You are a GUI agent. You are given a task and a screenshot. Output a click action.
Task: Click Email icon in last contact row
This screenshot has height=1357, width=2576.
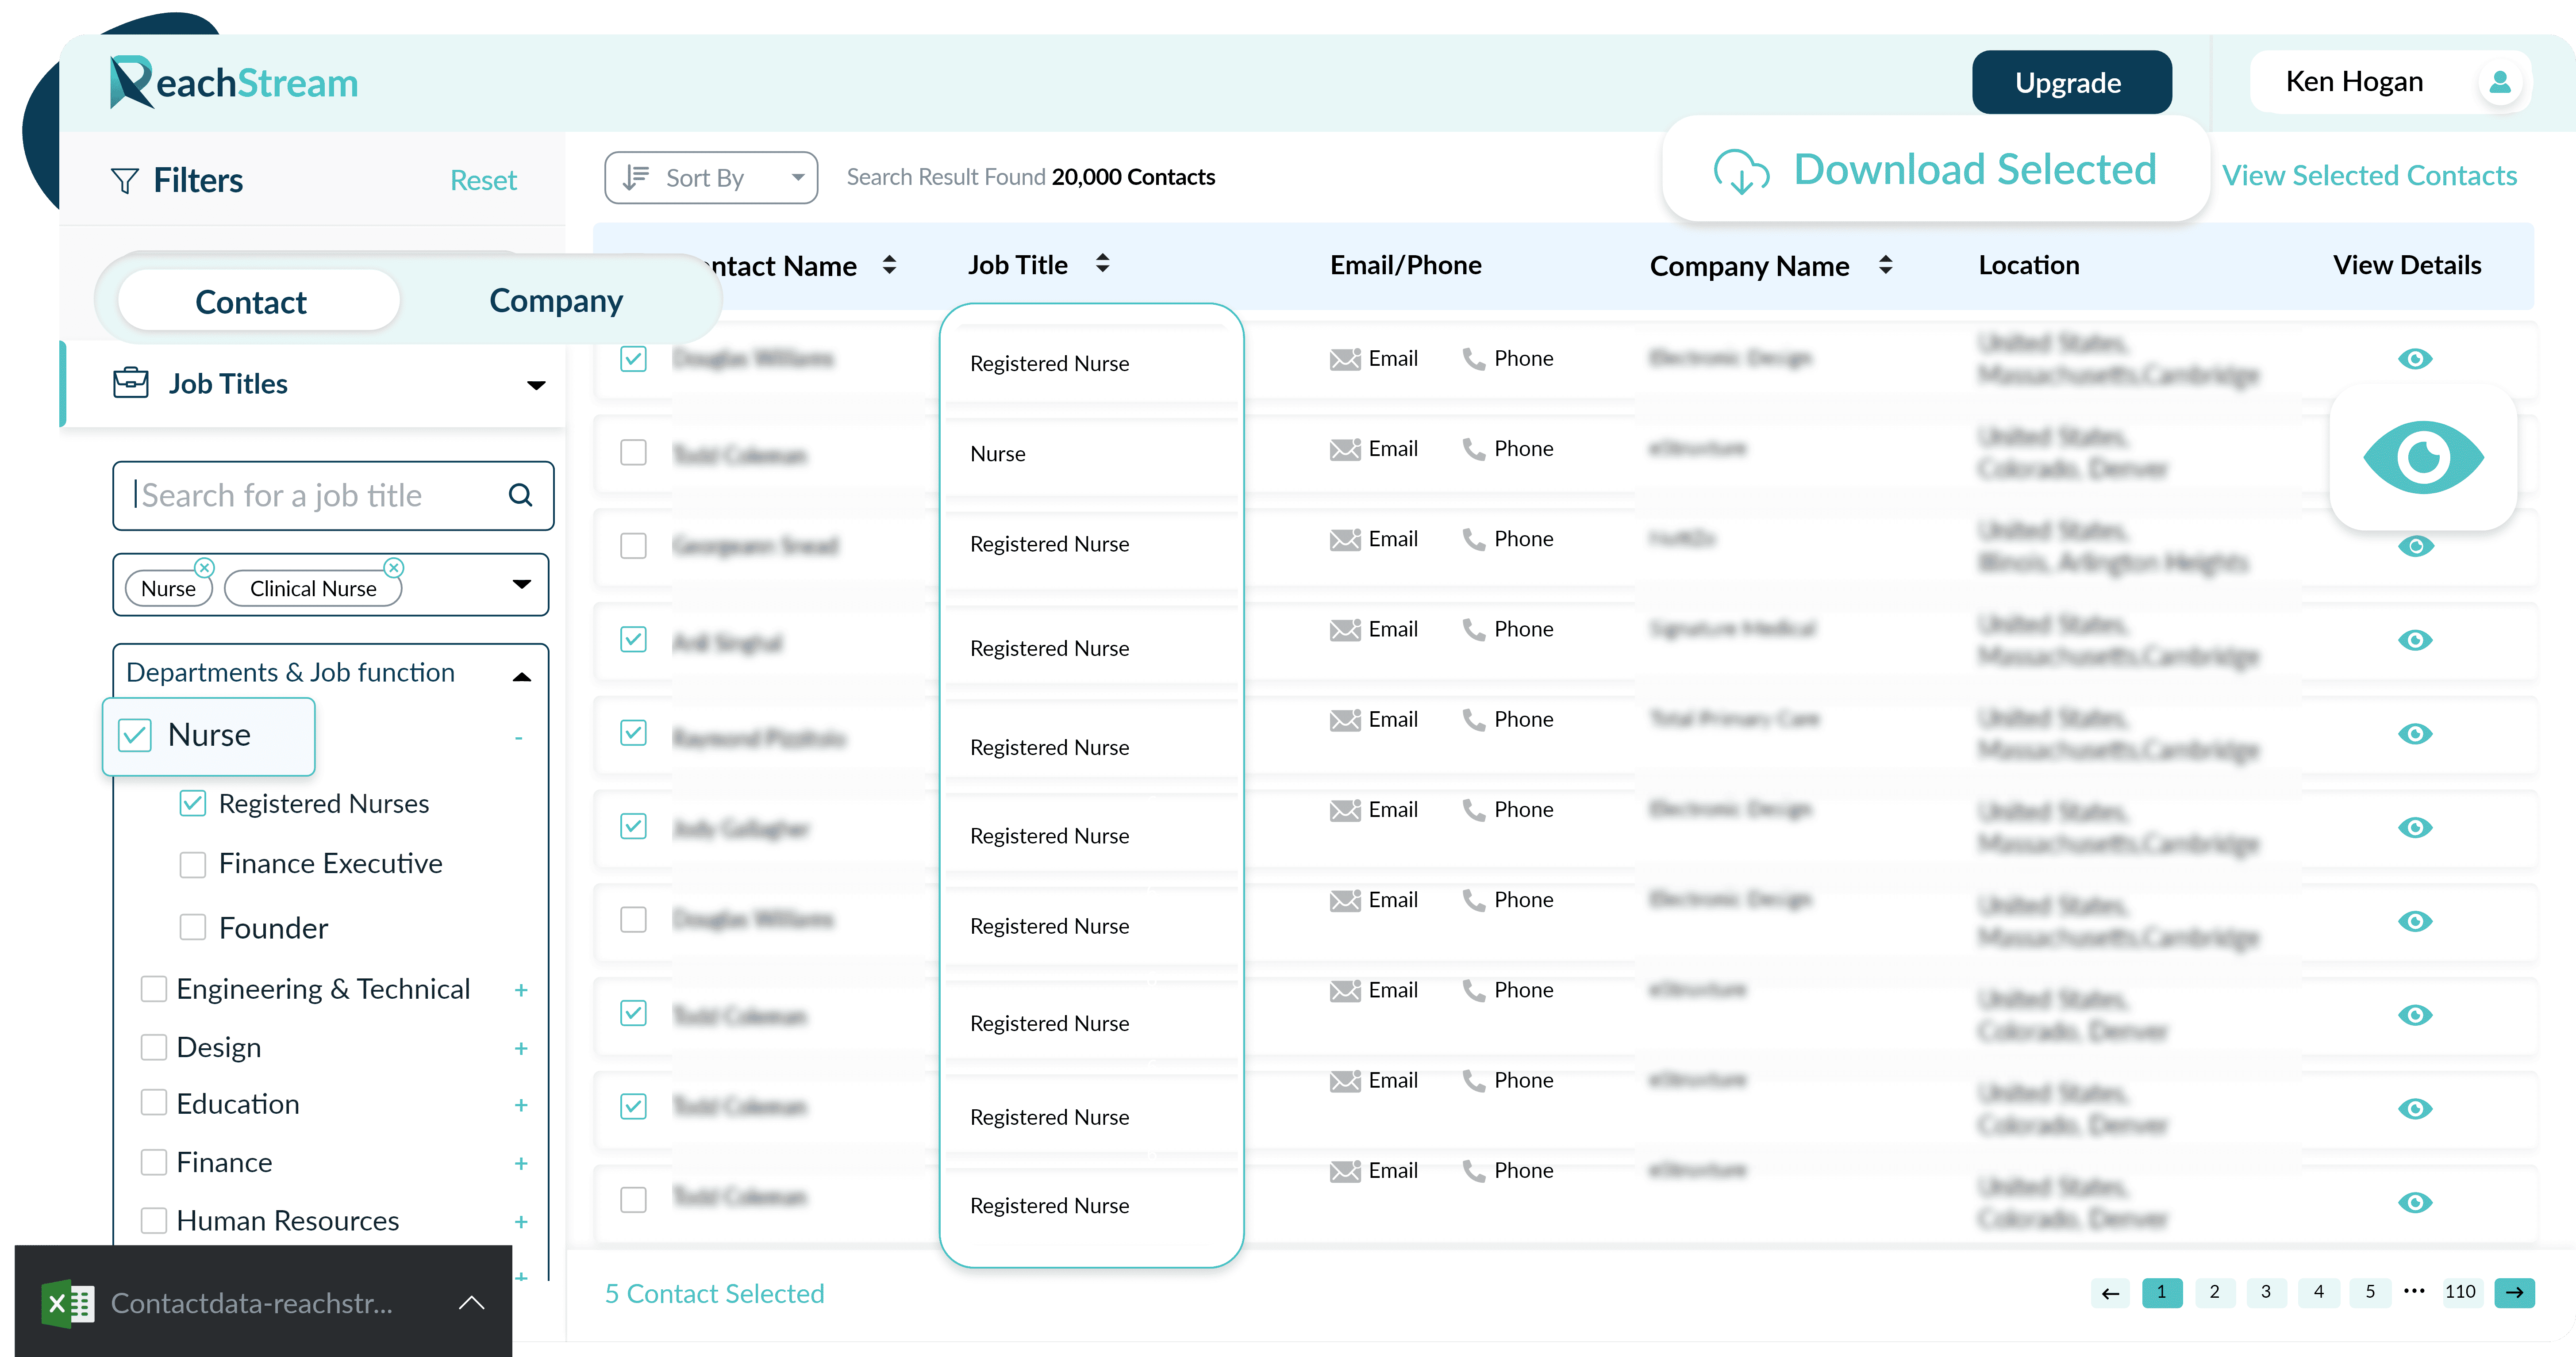pos(1345,1171)
